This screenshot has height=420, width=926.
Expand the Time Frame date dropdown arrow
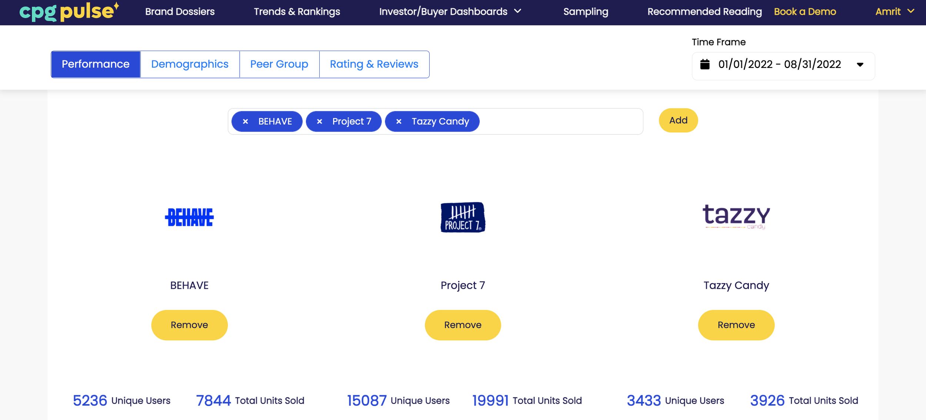click(x=860, y=65)
